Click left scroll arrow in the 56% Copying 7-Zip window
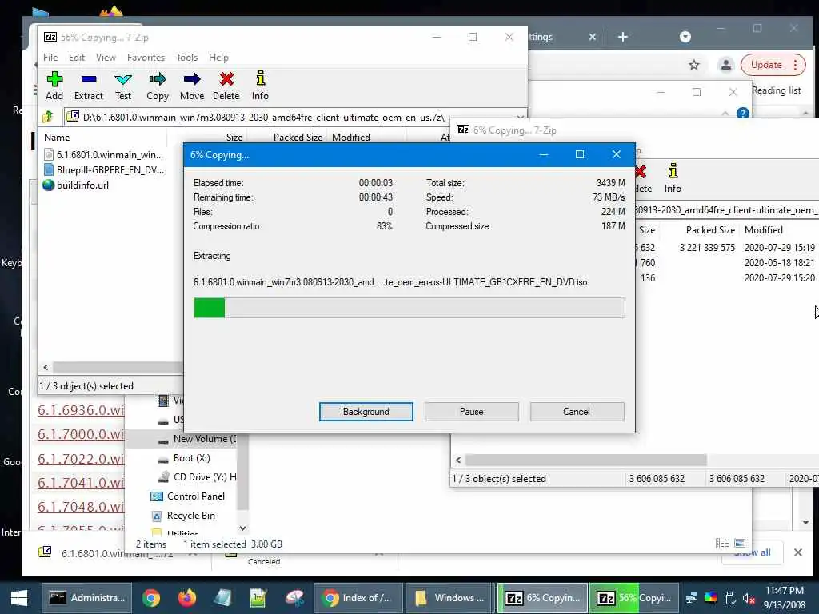819x614 pixels. tap(46, 367)
